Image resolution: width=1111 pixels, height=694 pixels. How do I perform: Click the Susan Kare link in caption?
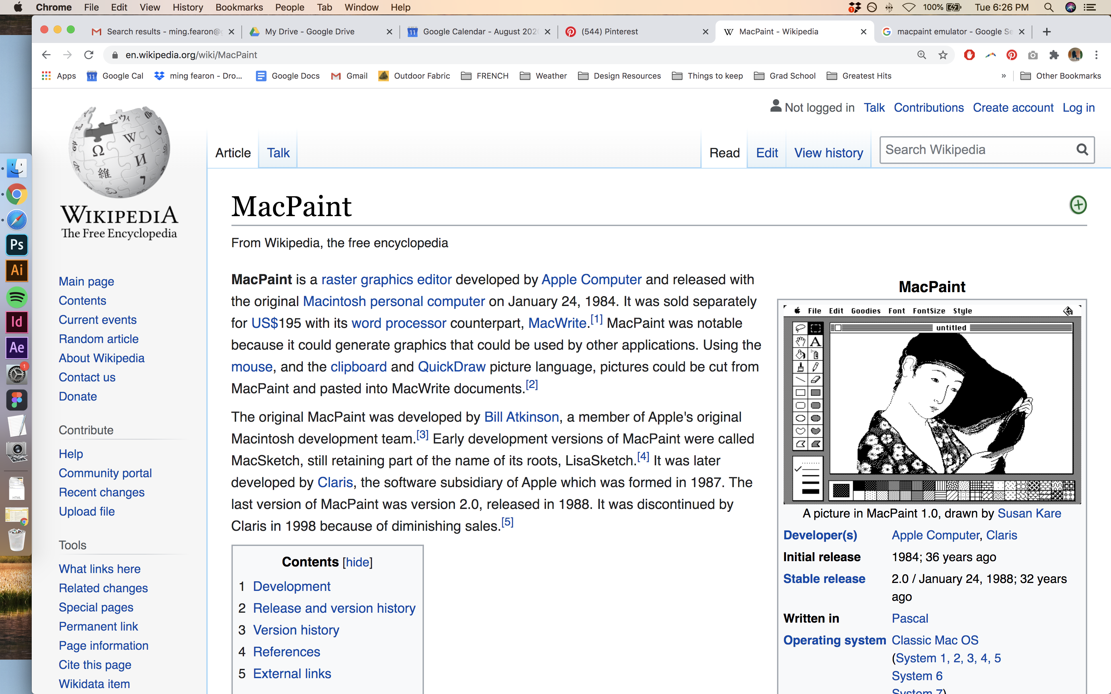[1029, 513]
